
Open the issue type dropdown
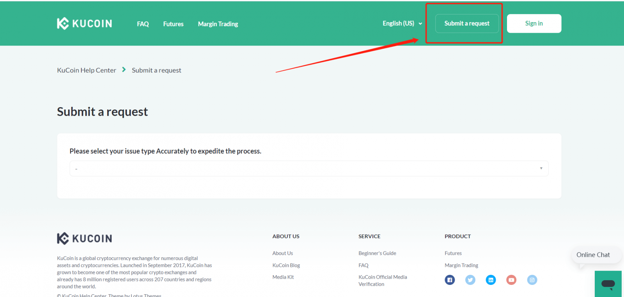(x=309, y=168)
